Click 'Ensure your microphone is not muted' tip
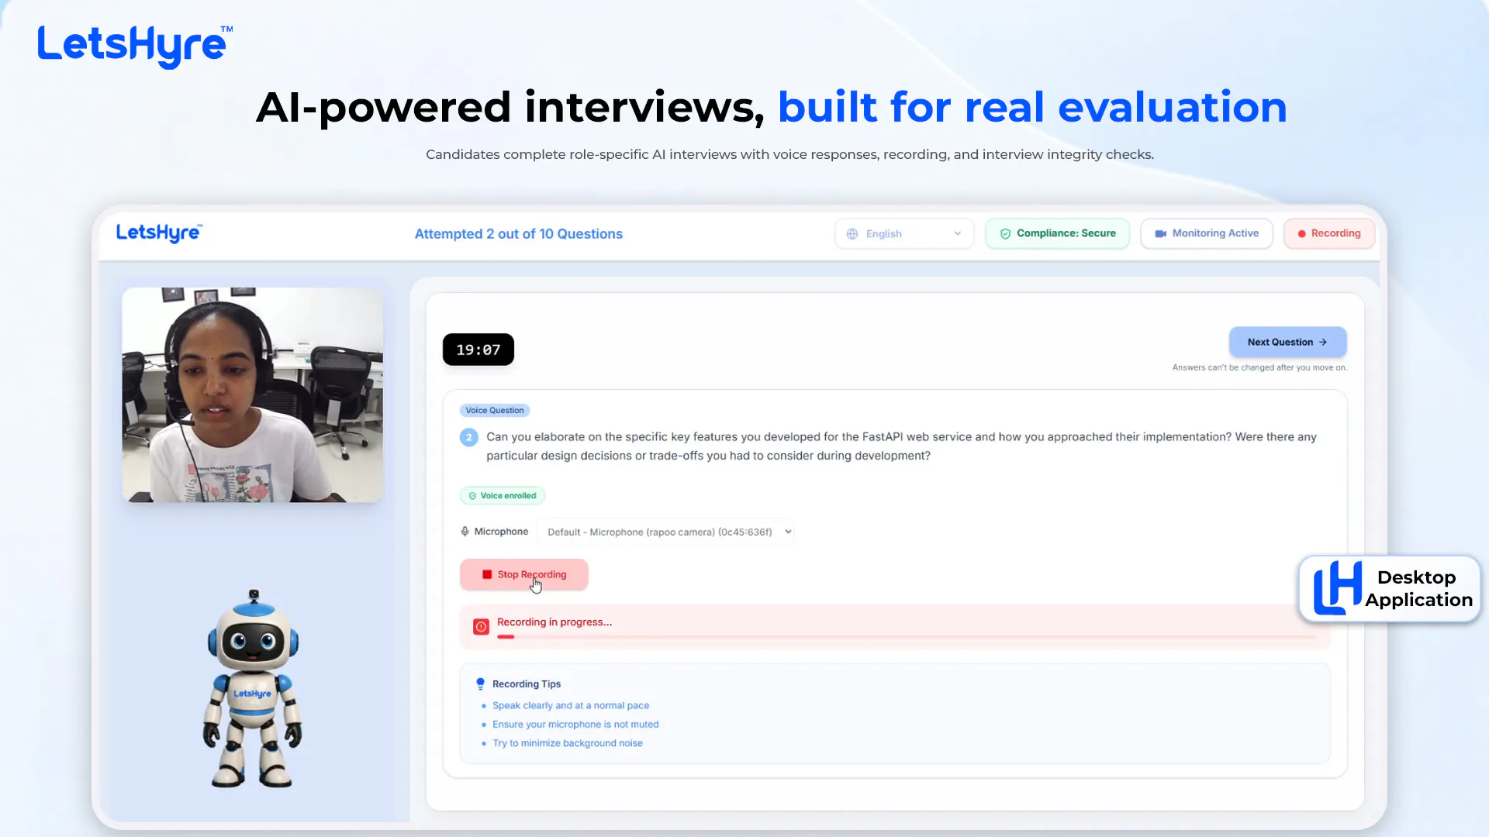 pos(575,724)
